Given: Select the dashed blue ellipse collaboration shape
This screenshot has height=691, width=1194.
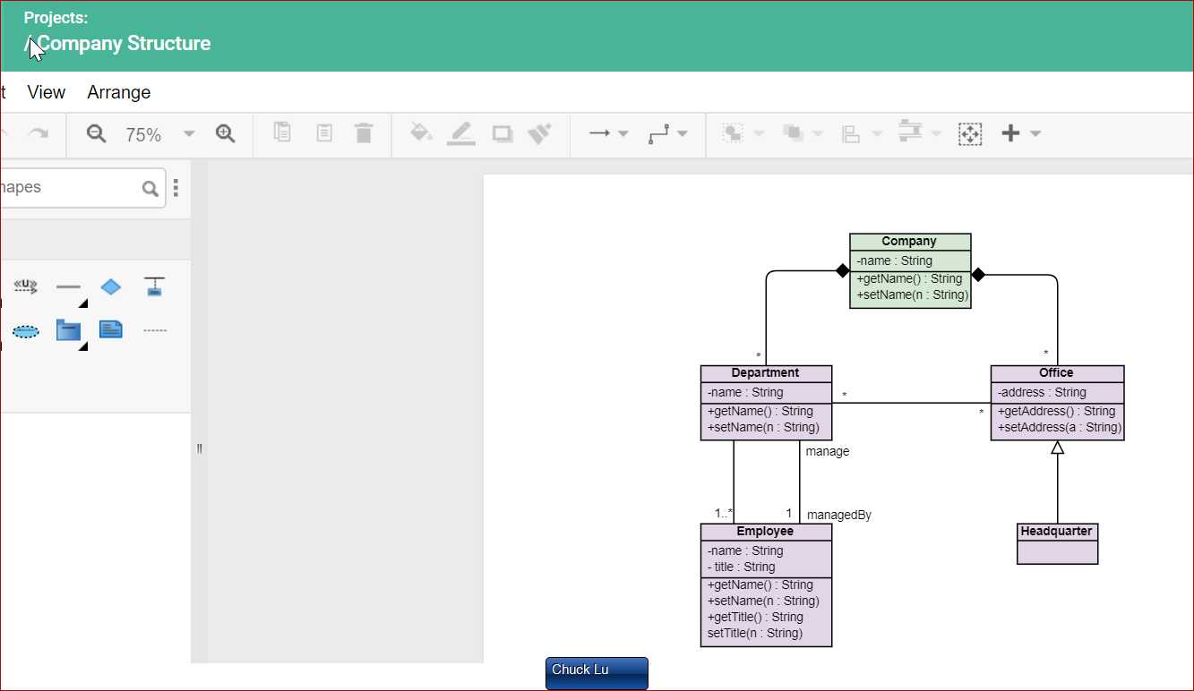Looking at the screenshot, I should point(26,331).
